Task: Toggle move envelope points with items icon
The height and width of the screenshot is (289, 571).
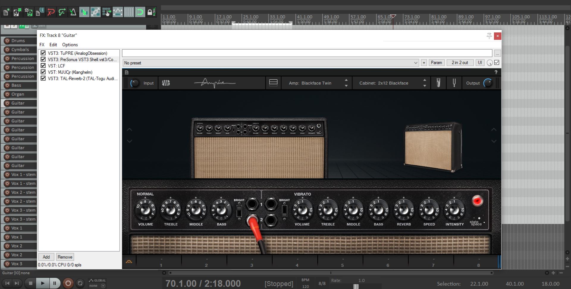Action: point(118,12)
